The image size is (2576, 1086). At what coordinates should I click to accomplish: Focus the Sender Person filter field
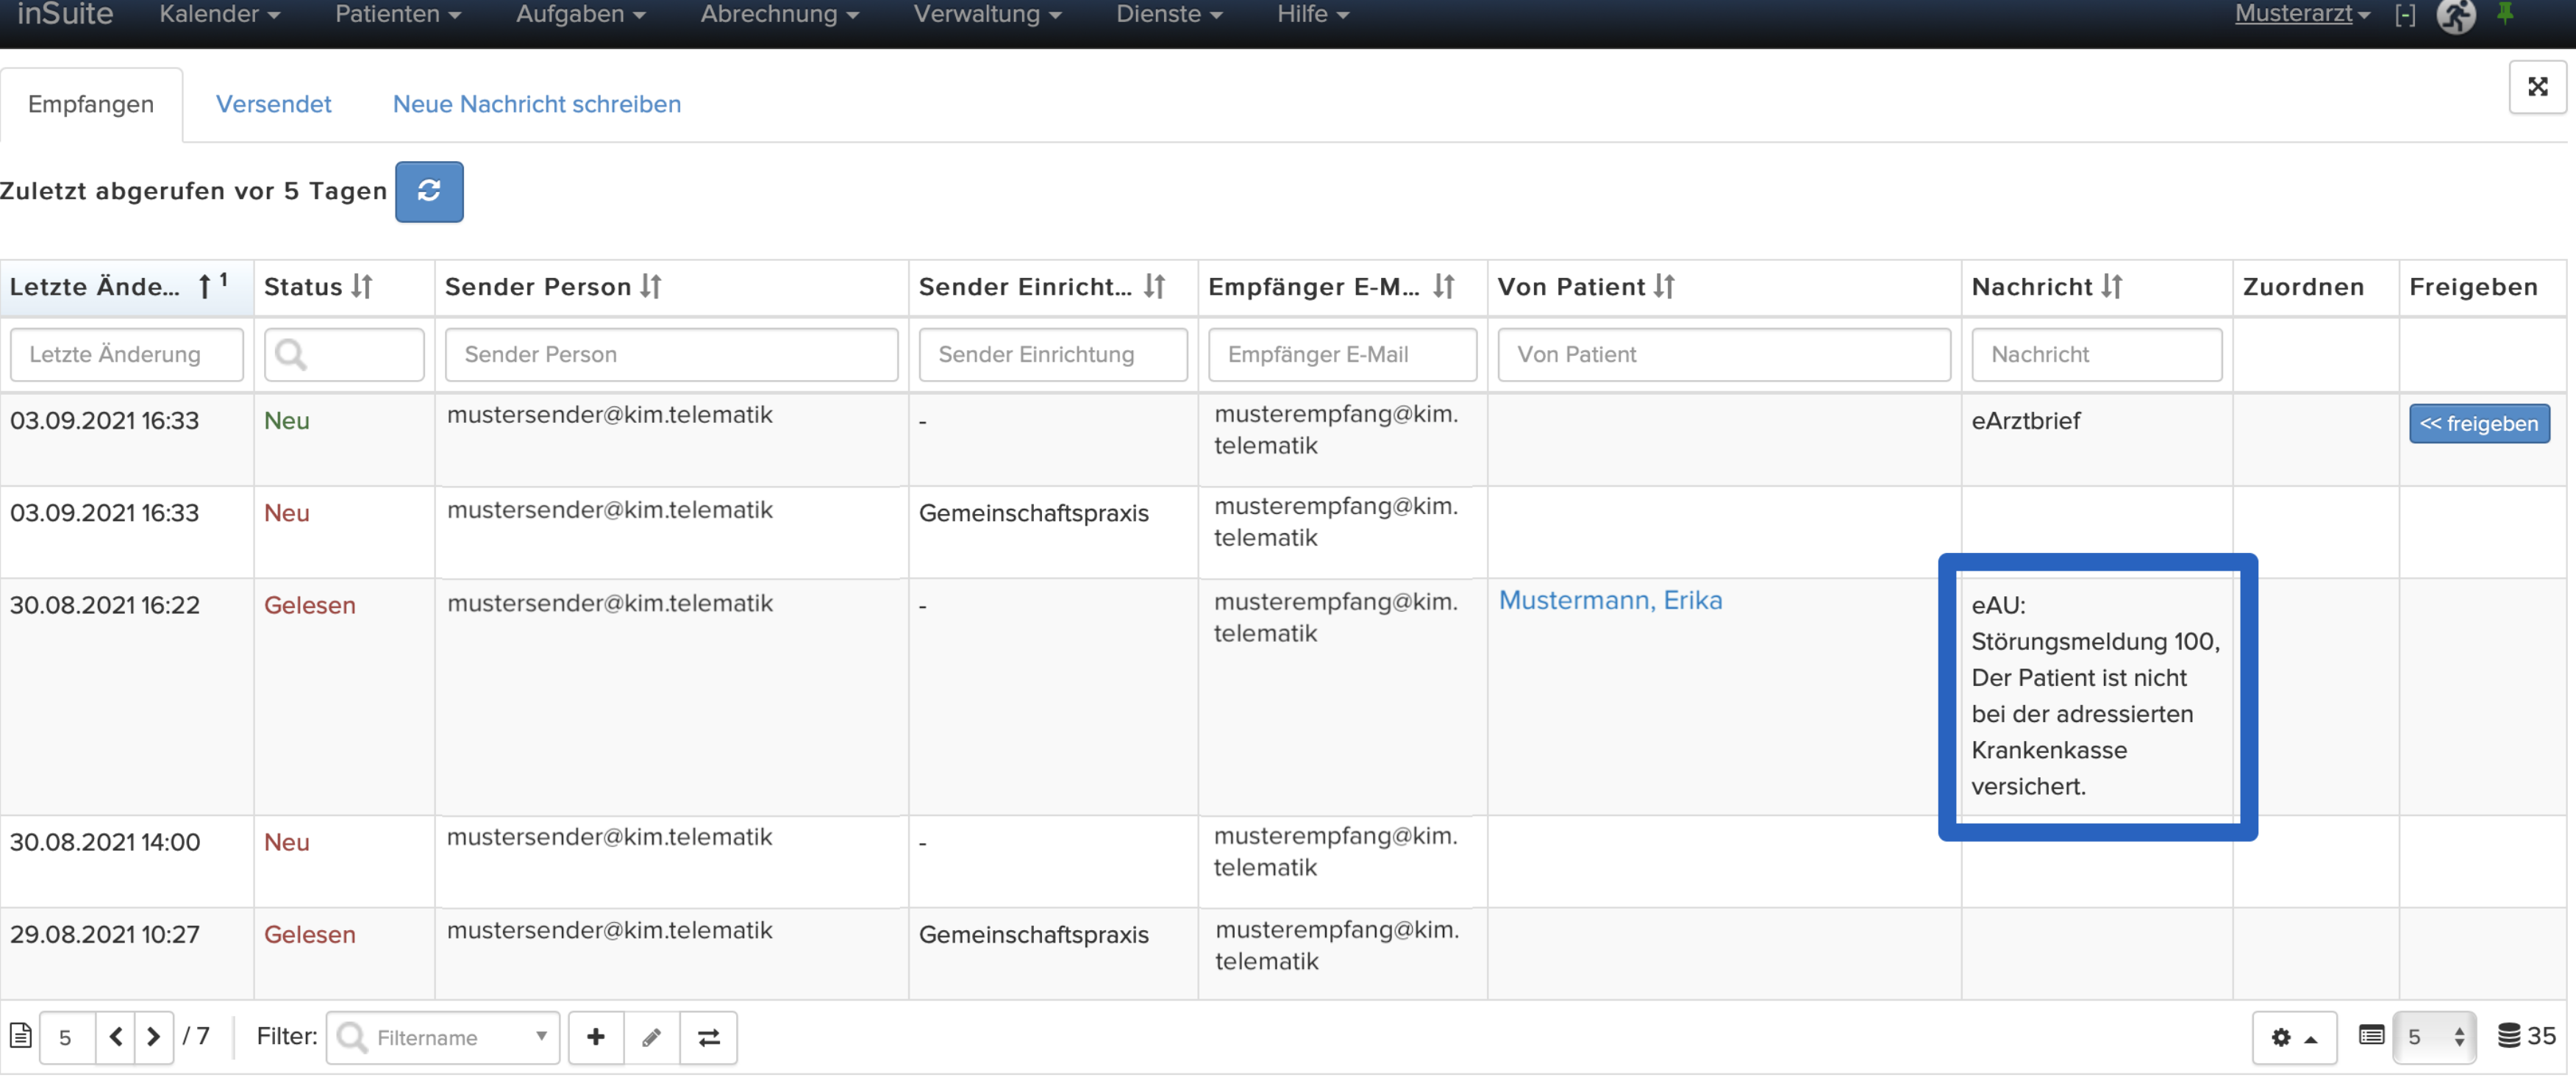(671, 354)
